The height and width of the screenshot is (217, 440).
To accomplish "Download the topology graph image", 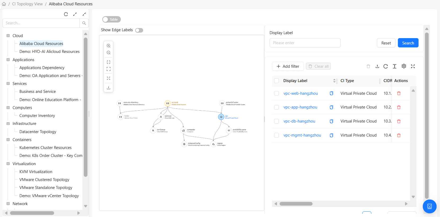I will pyautogui.click(x=109, y=88).
